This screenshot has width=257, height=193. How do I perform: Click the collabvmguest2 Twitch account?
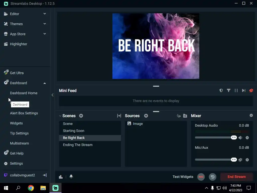click(22, 175)
